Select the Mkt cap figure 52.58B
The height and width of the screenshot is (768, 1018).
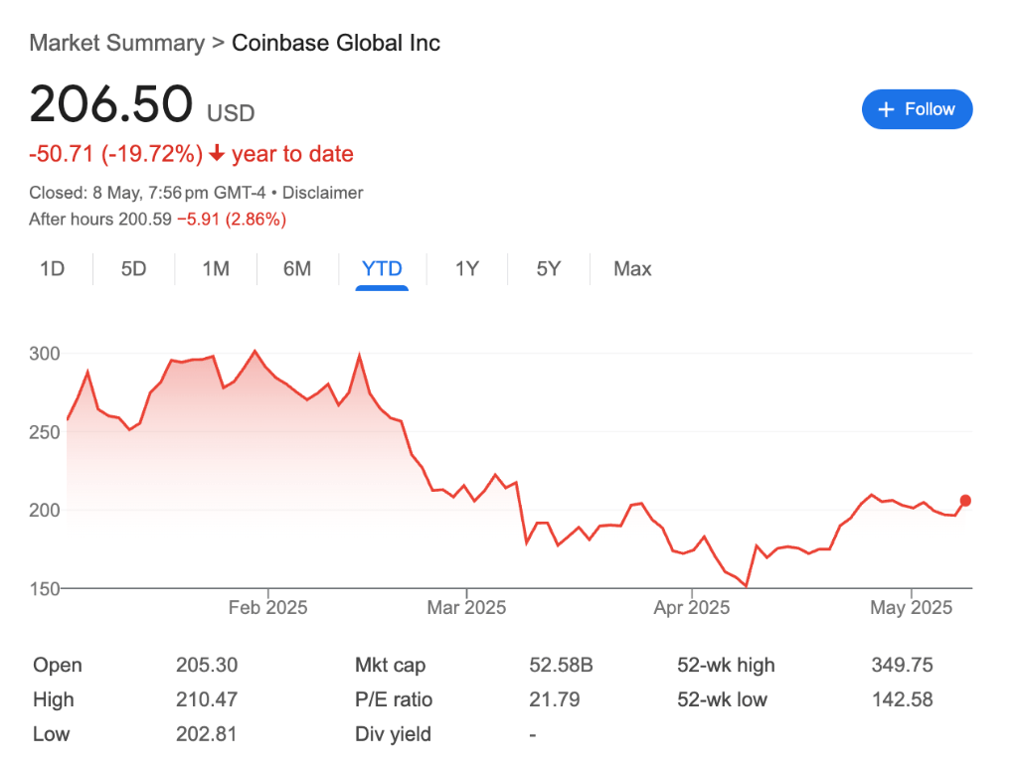click(559, 665)
